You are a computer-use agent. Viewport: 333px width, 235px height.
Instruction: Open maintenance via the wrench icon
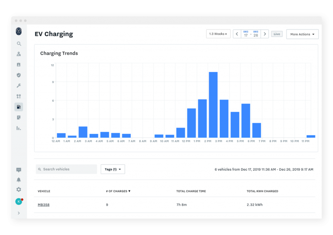tap(19, 86)
